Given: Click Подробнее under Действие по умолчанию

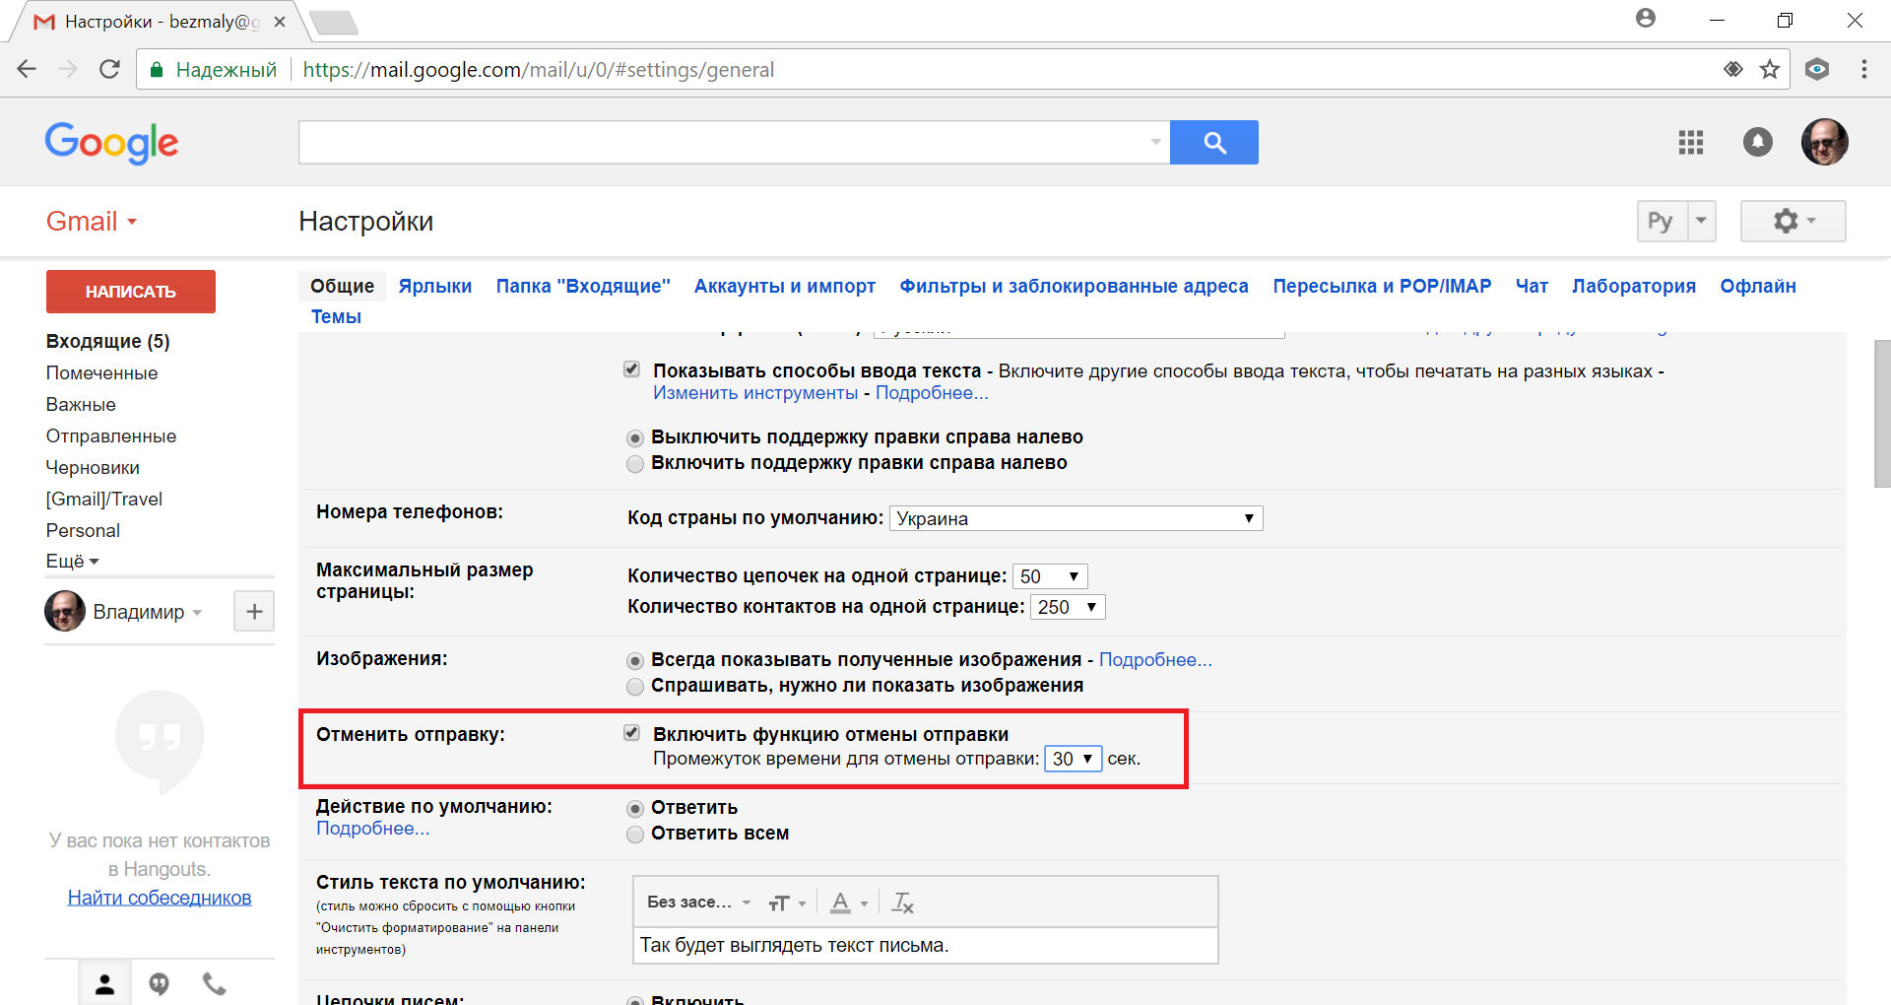Looking at the screenshot, I should point(372,829).
